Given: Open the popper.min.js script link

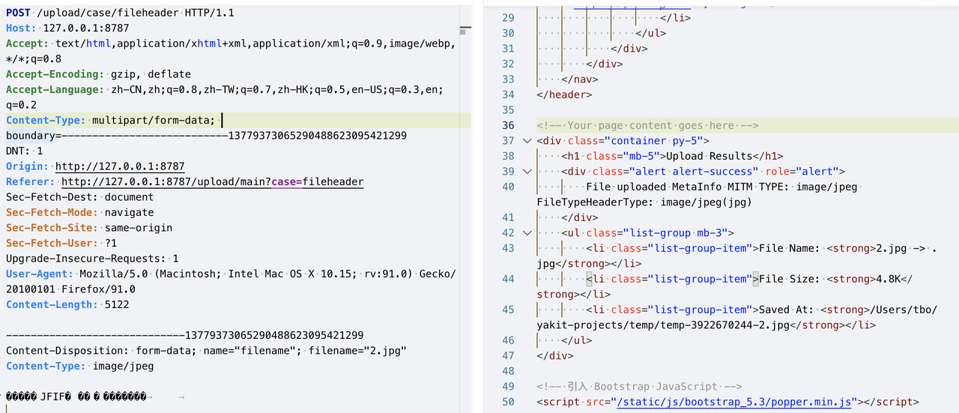Looking at the screenshot, I should point(733,403).
